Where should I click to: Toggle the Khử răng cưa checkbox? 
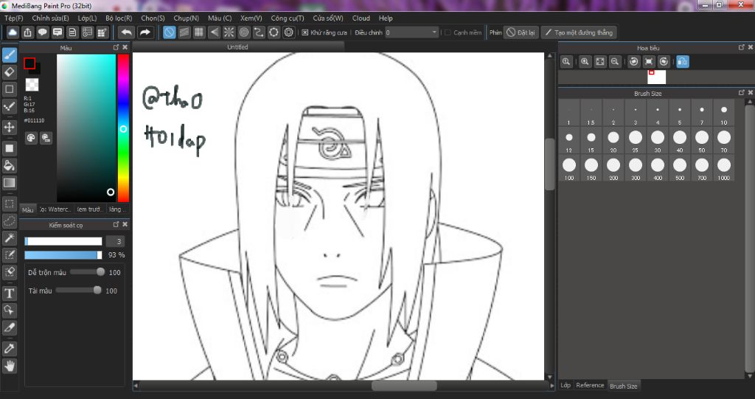pos(305,32)
